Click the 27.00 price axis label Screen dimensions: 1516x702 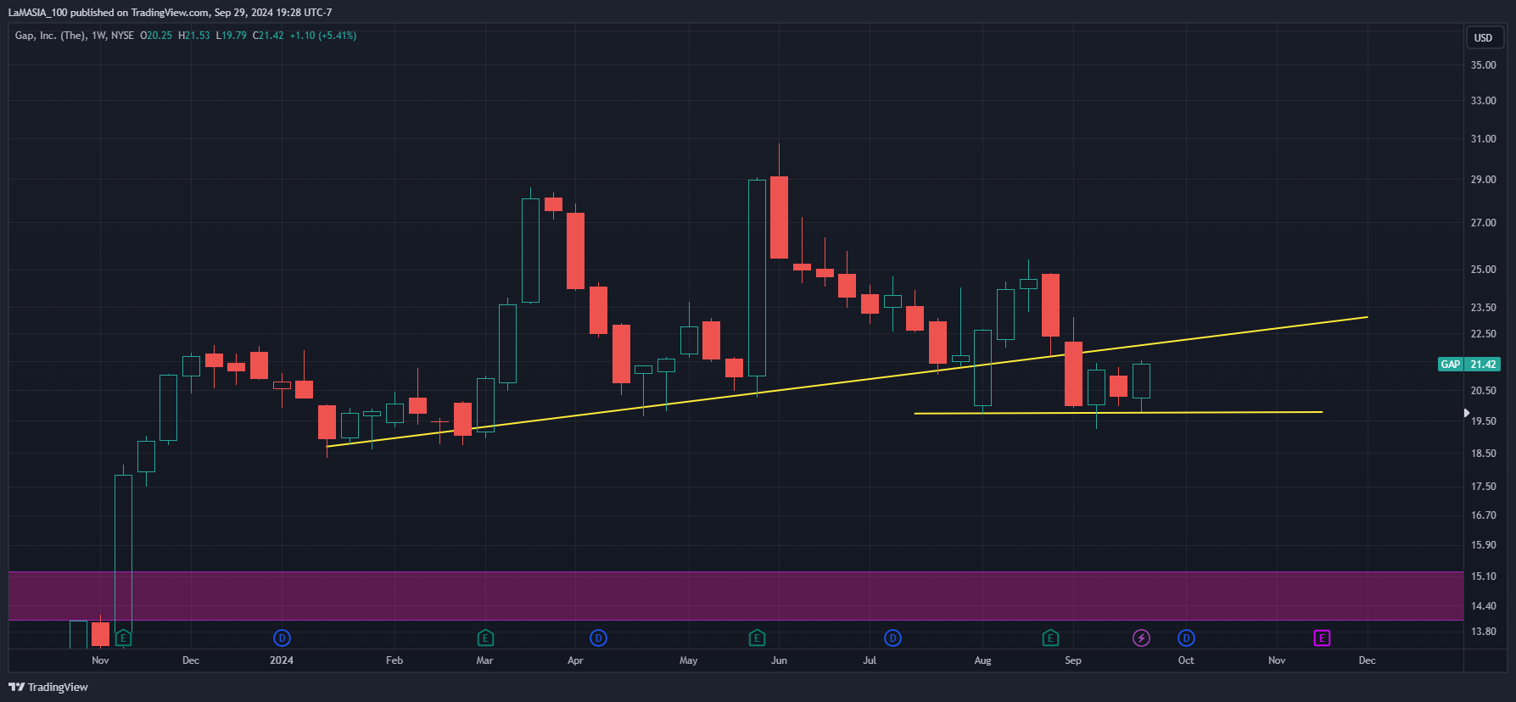click(1483, 223)
